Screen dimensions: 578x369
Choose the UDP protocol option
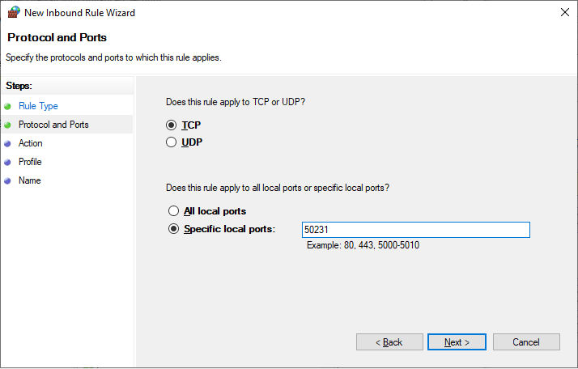(x=172, y=142)
